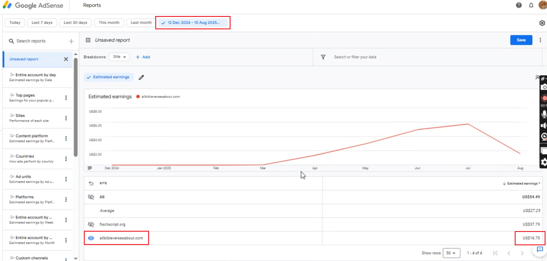Open Entire account by day report
Image resolution: width=547 pixels, height=261 pixels.
37,77
